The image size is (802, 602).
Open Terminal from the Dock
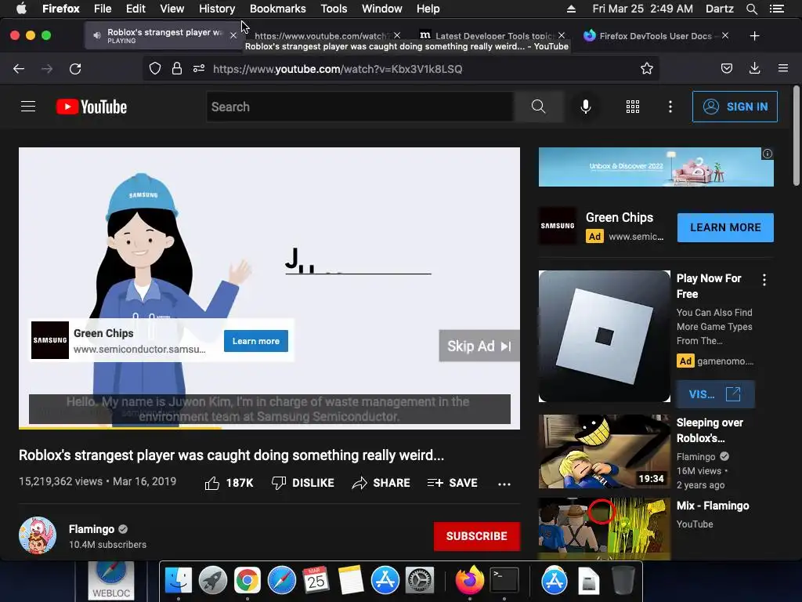[x=504, y=581]
